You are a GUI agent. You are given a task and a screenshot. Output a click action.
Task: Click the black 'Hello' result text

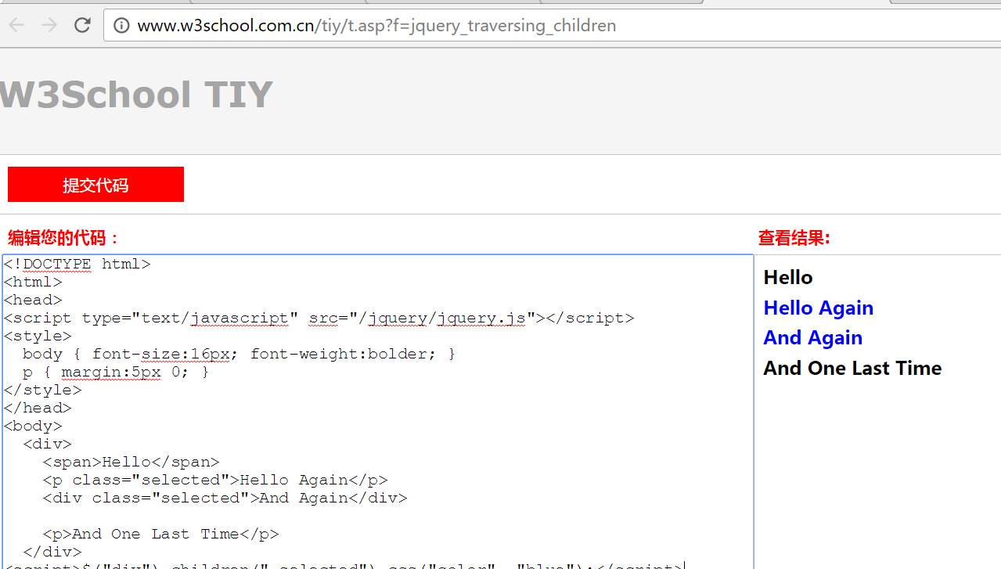pyautogui.click(x=788, y=278)
